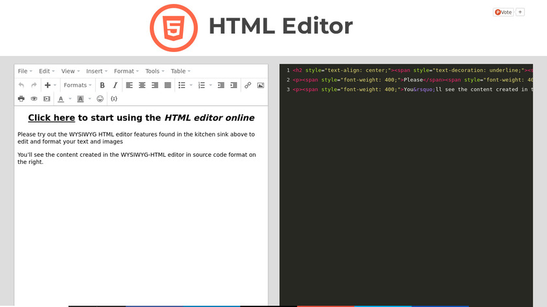Image resolution: width=547 pixels, height=307 pixels.
Task: Decrease the paragraph indent
Action: click(221, 85)
